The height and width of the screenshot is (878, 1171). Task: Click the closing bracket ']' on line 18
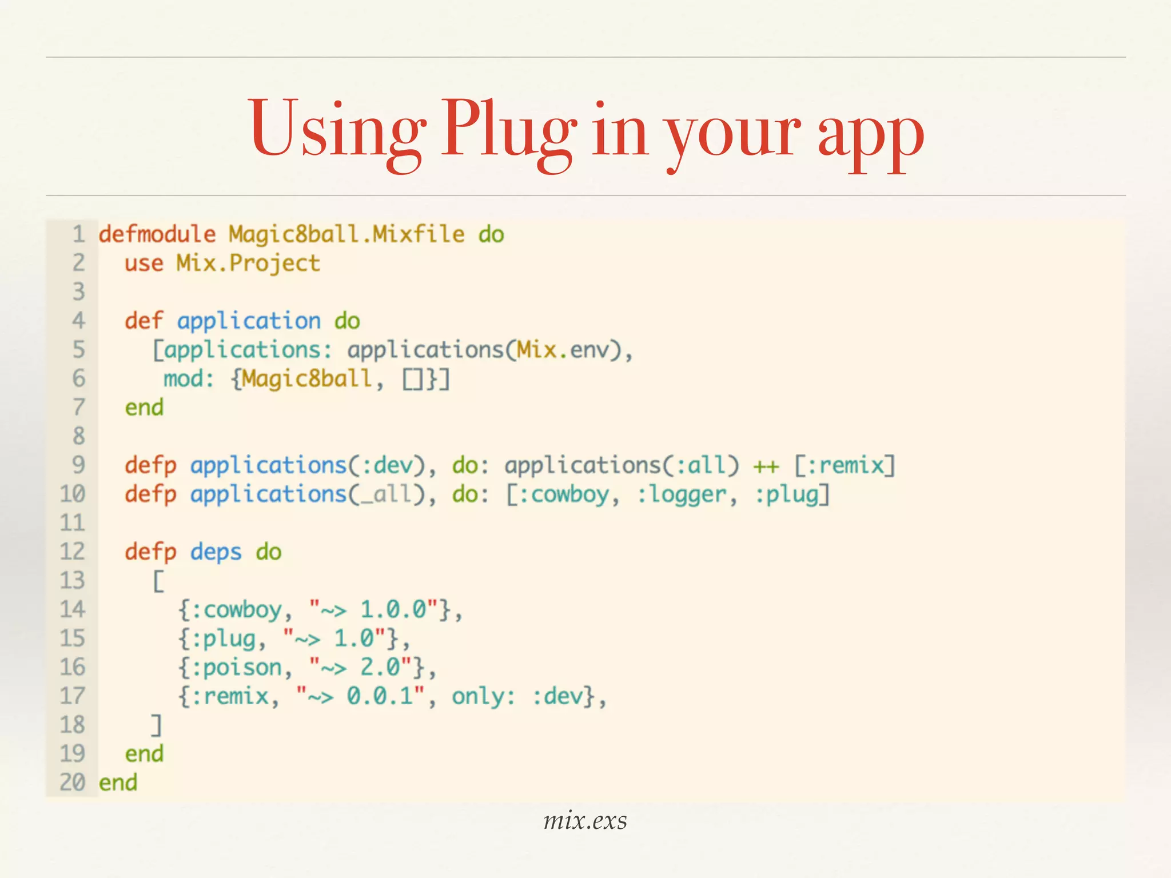click(x=157, y=725)
